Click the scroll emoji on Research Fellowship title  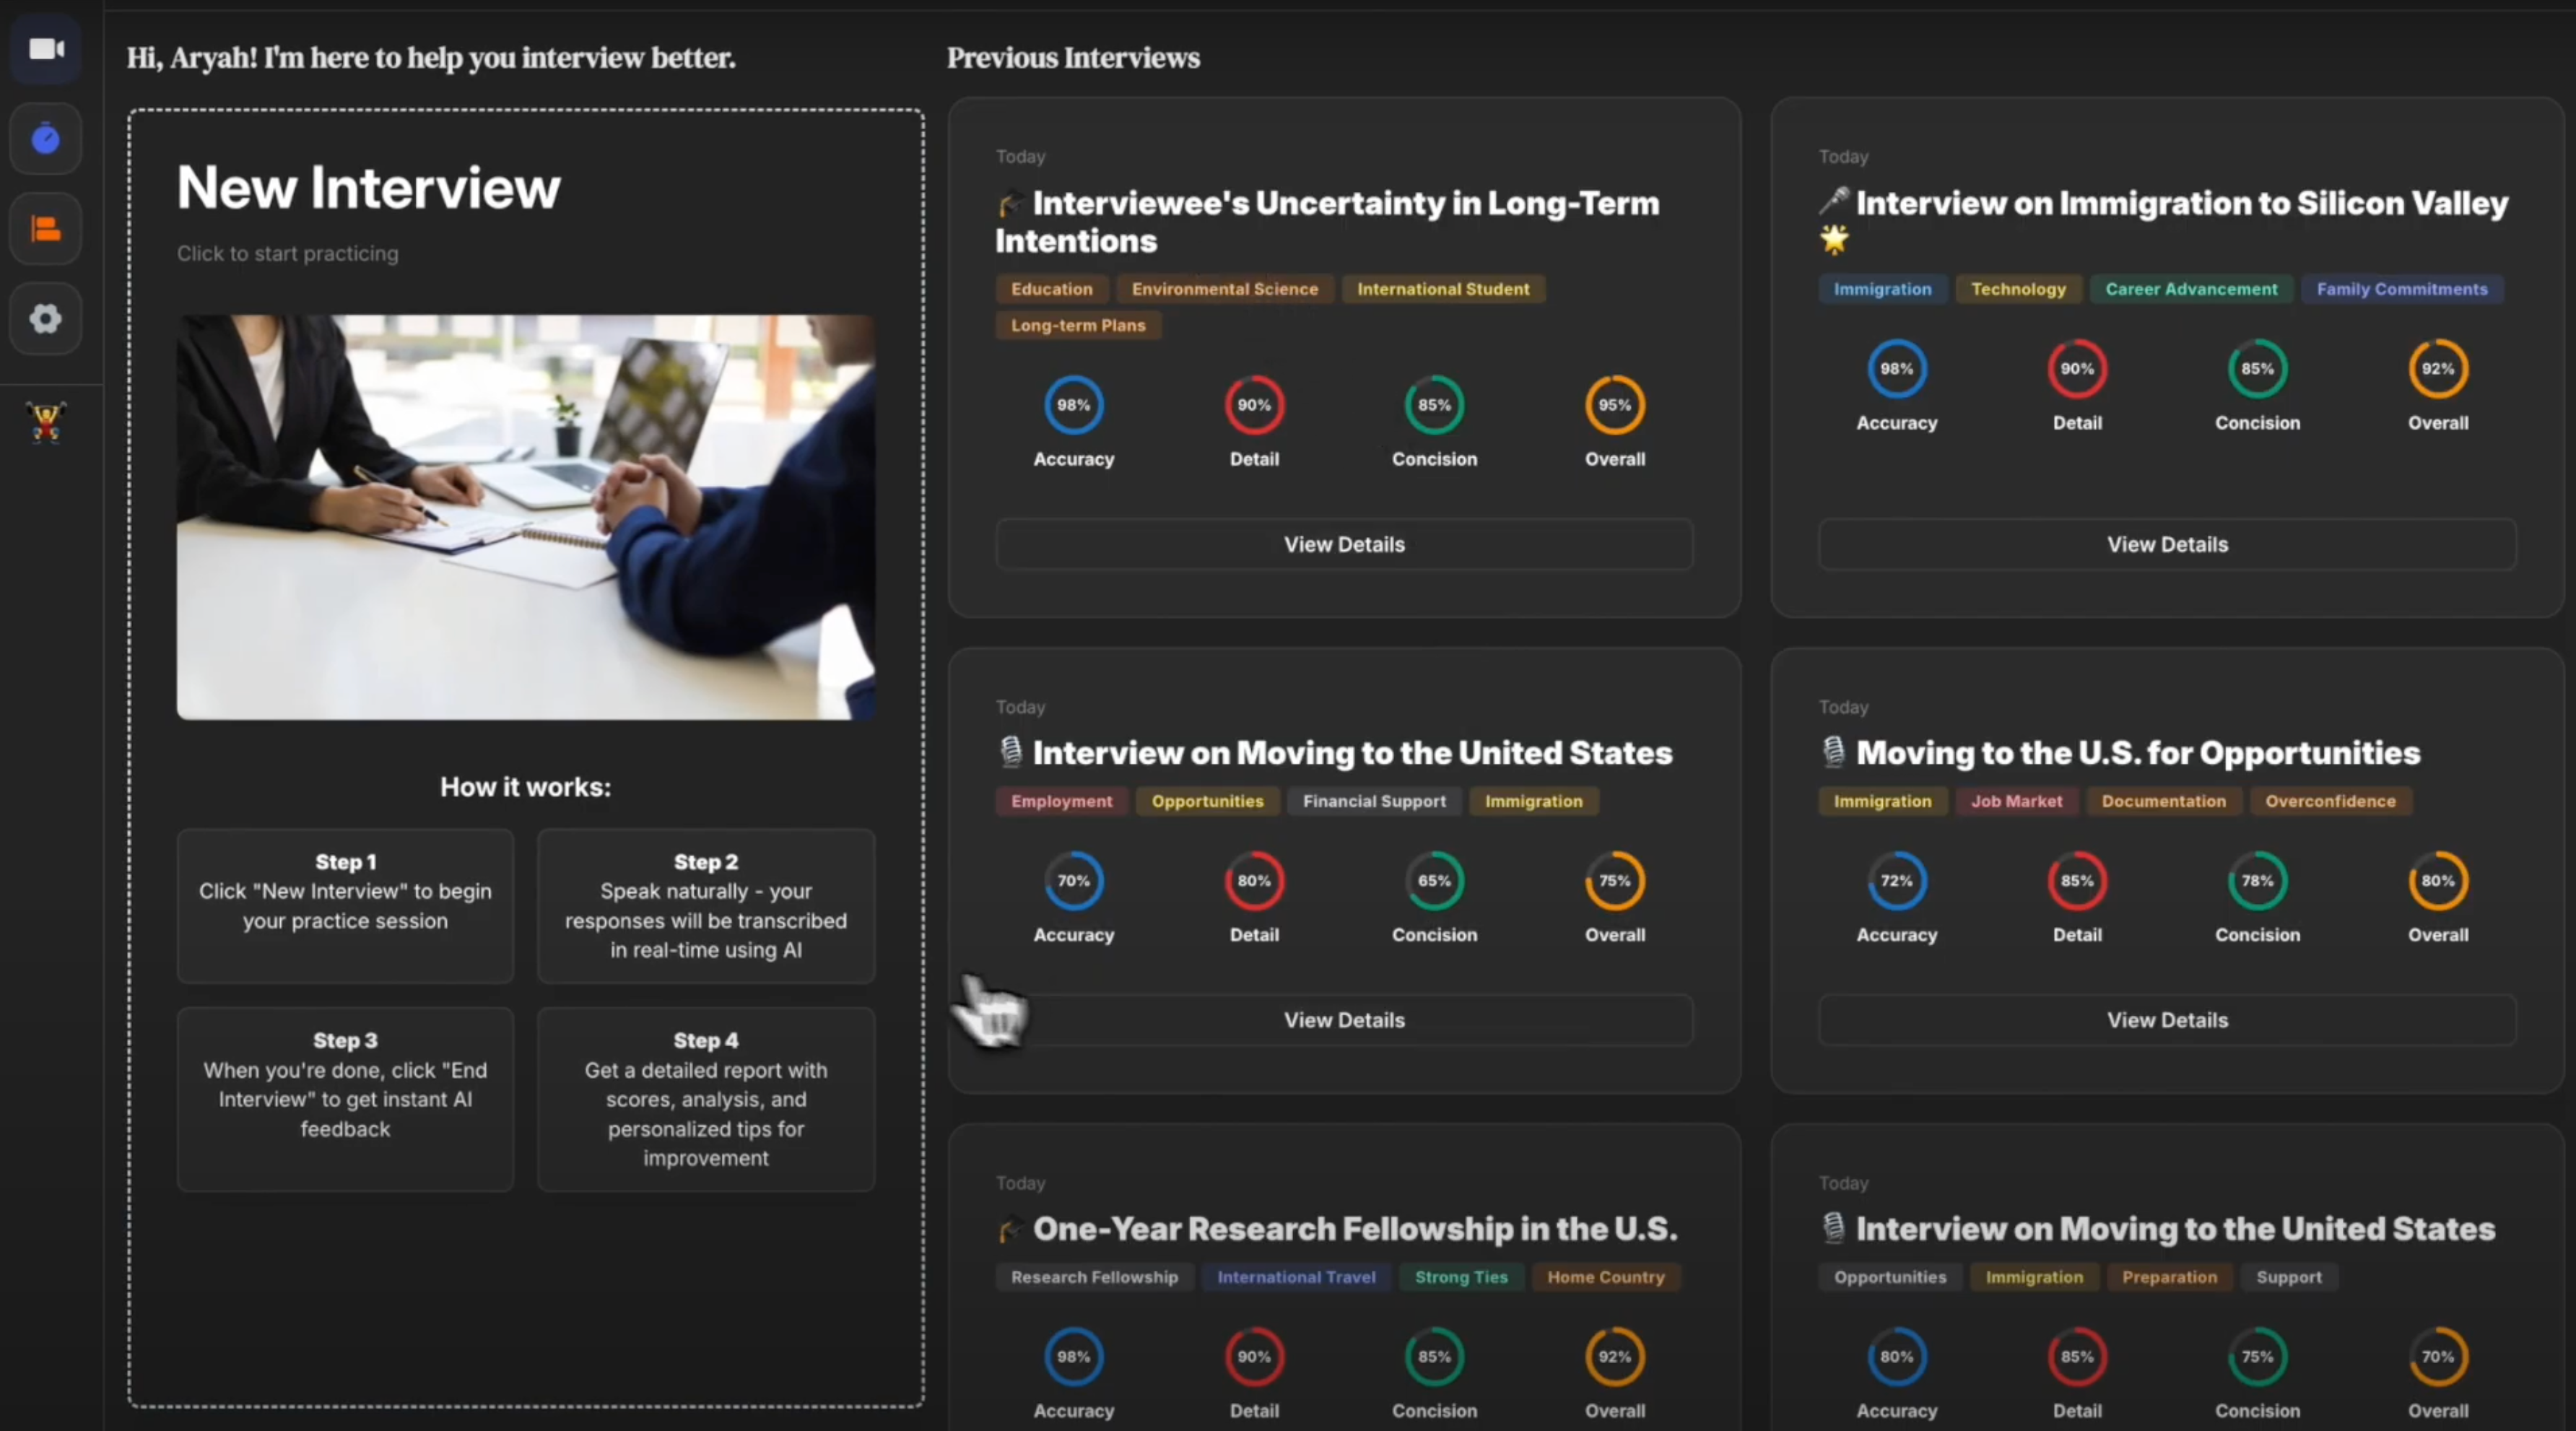click(x=1010, y=1228)
